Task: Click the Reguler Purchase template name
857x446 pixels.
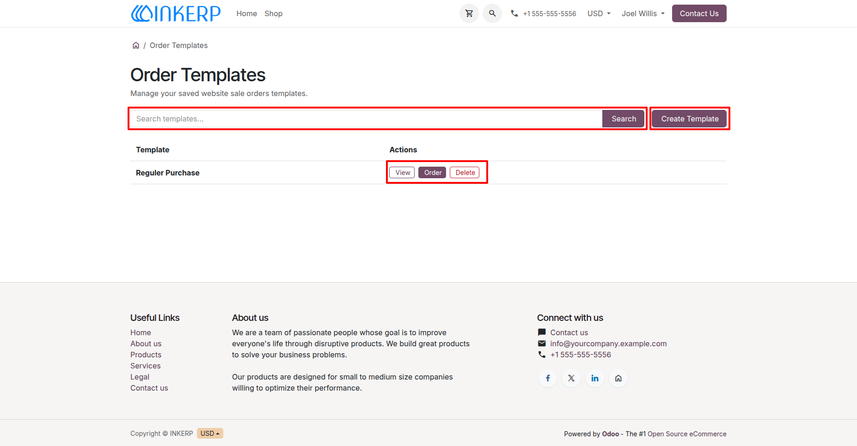Action: pyautogui.click(x=167, y=173)
